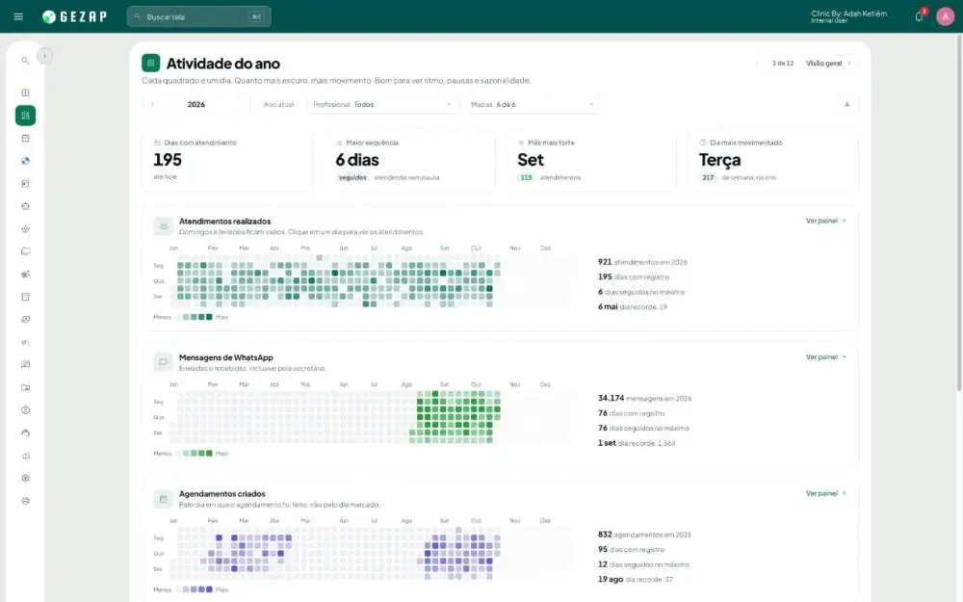Select the Maior sequência 6 dias card

(409, 160)
